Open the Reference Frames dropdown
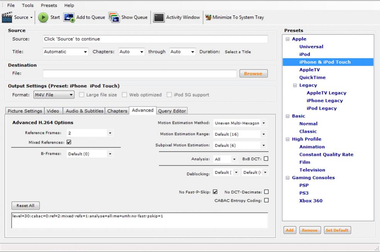 pyautogui.click(x=90, y=133)
